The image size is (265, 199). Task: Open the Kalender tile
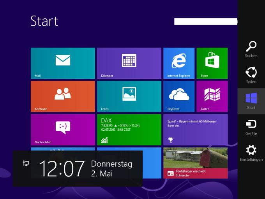[x=129, y=63]
